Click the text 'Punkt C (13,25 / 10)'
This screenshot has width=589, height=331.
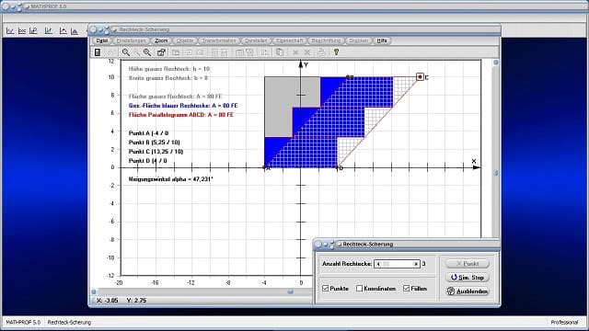(x=156, y=152)
